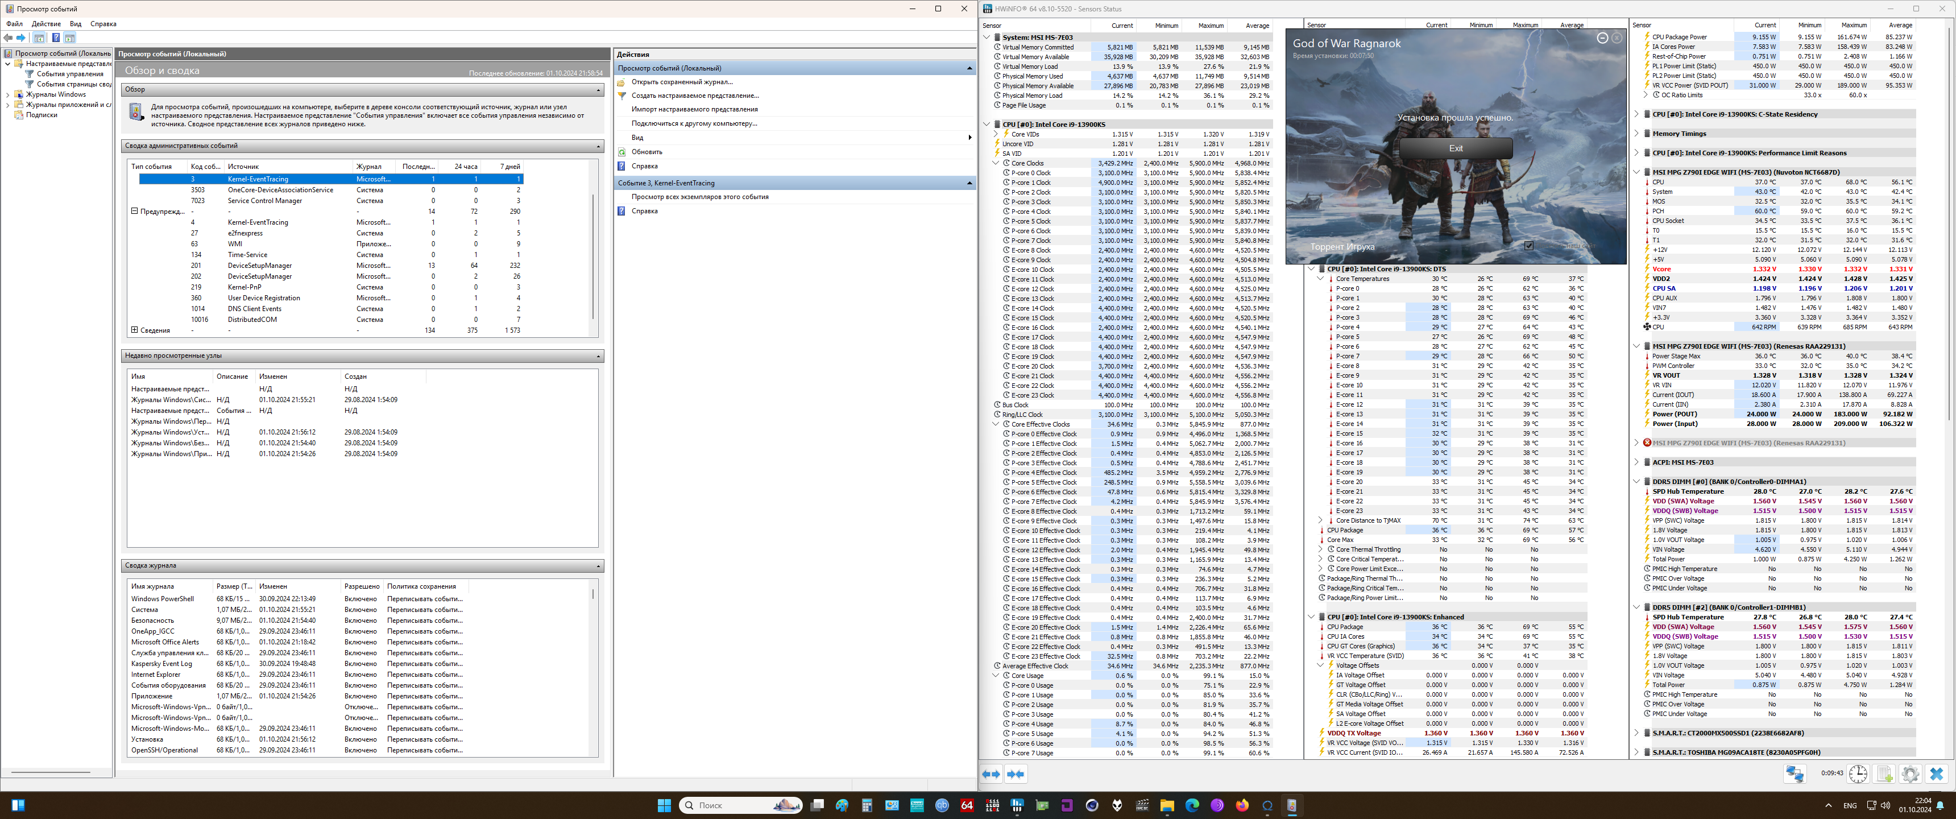Open the Справка menu in Event Viewer
This screenshot has height=819, width=1956.
(103, 23)
